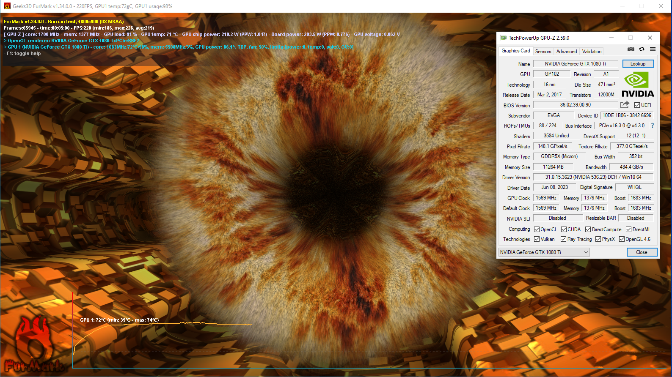This screenshot has height=377, width=672.
Task: Click the refresh icon in GPU-Z
Action: (642, 49)
